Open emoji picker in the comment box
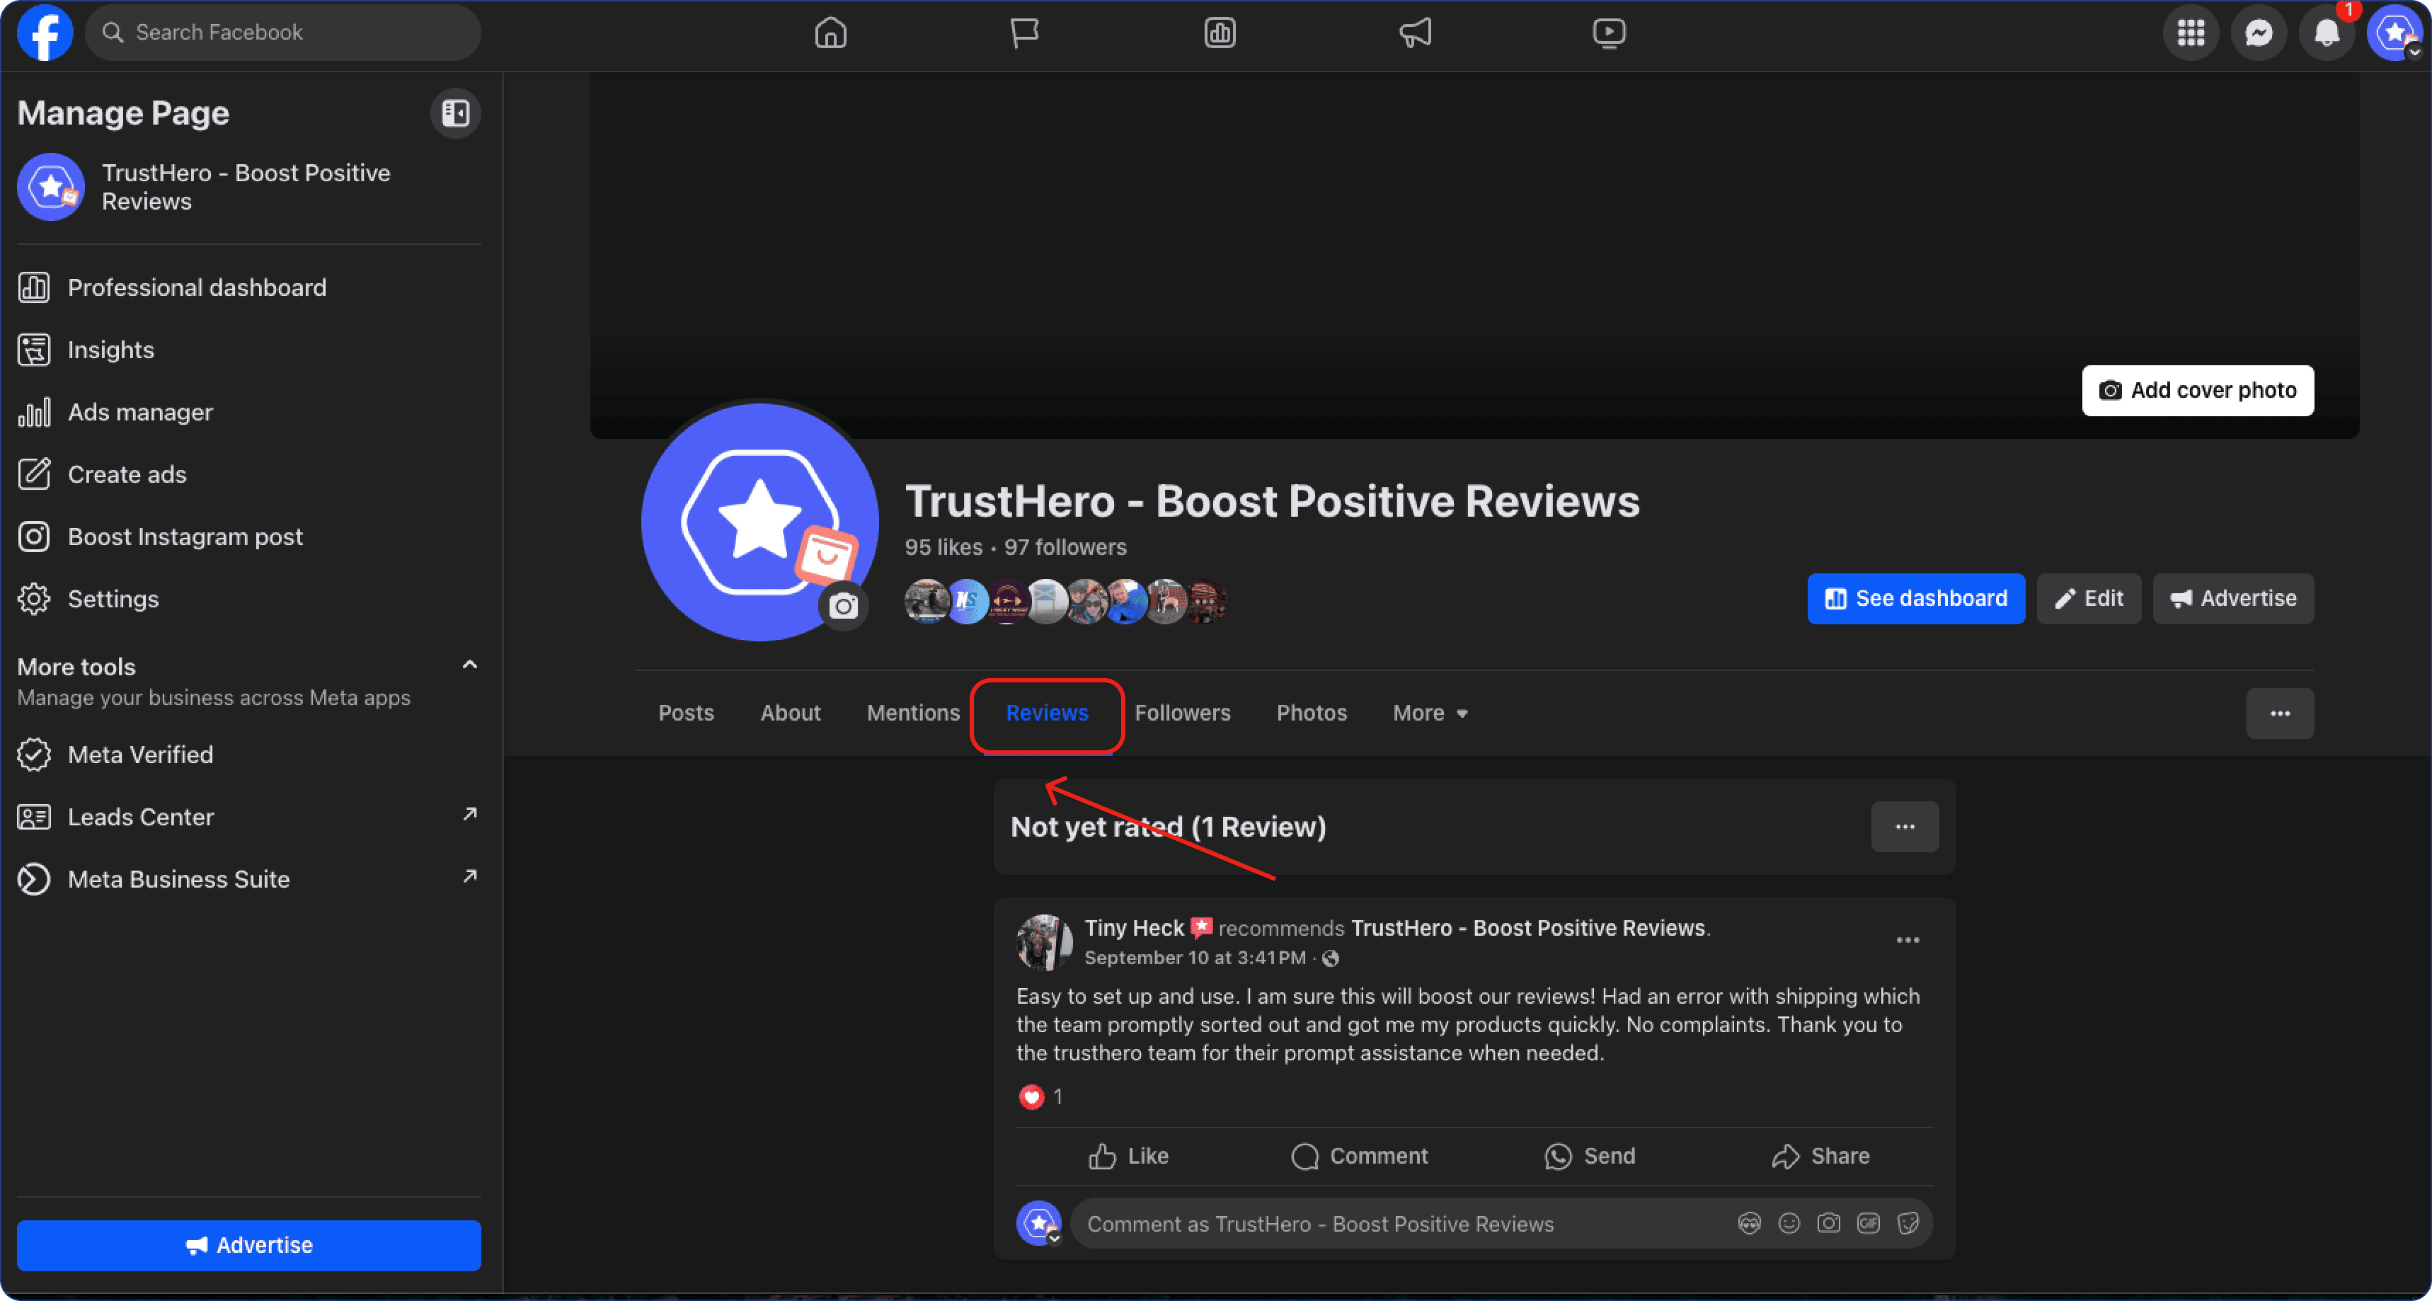This screenshot has height=1301, width=2432. tap(1789, 1224)
